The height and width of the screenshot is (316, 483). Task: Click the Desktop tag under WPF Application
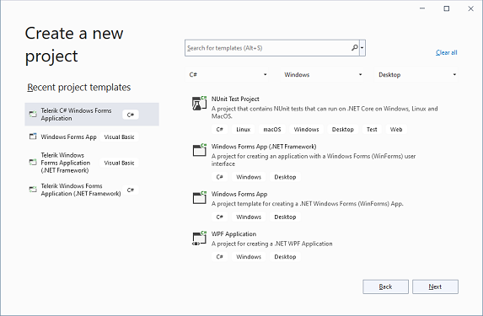pyautogui.click(x=285, y=256)
